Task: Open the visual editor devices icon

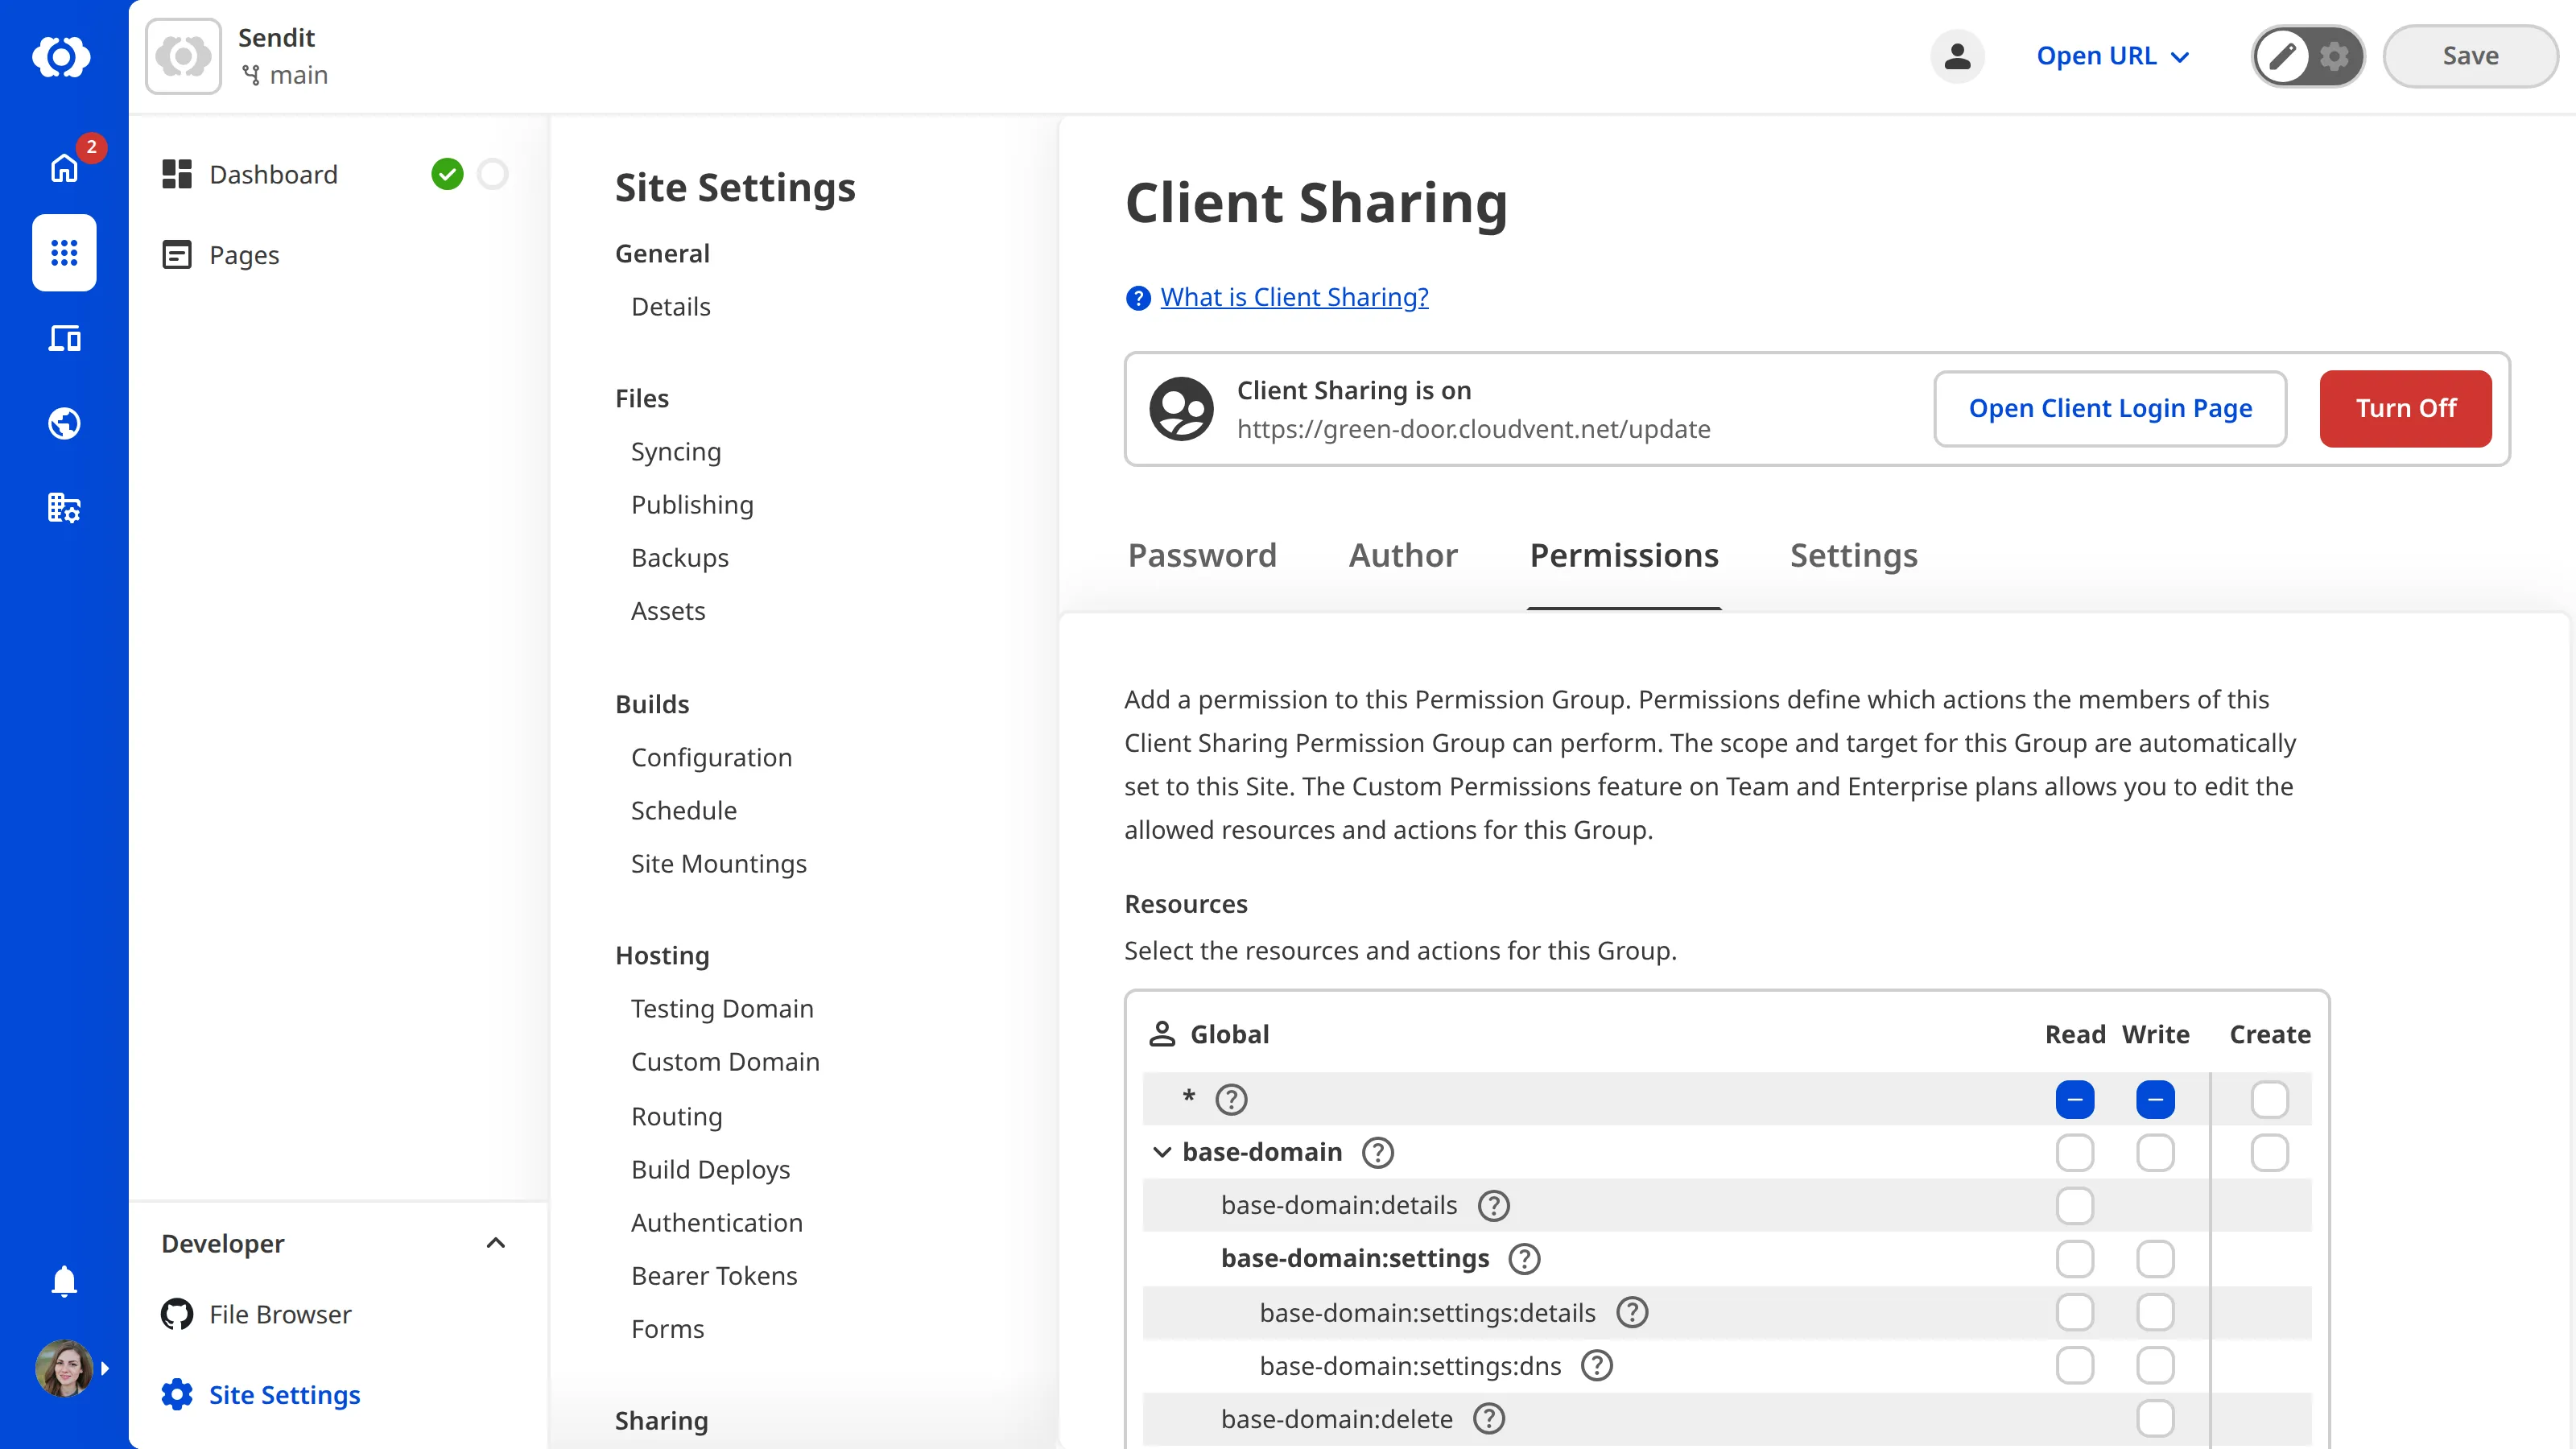Action: pyautogui.click(x=64, y=338)
